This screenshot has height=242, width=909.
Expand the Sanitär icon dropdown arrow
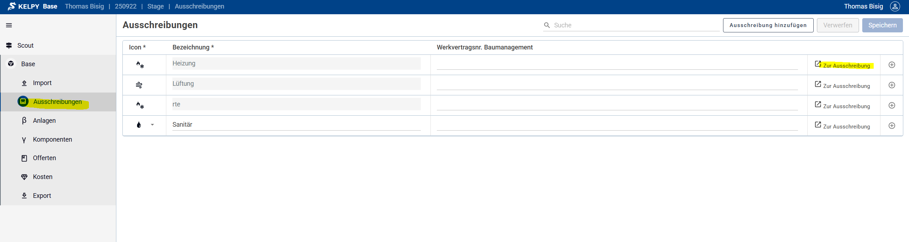pyautogui.click(x=152, y=125)
